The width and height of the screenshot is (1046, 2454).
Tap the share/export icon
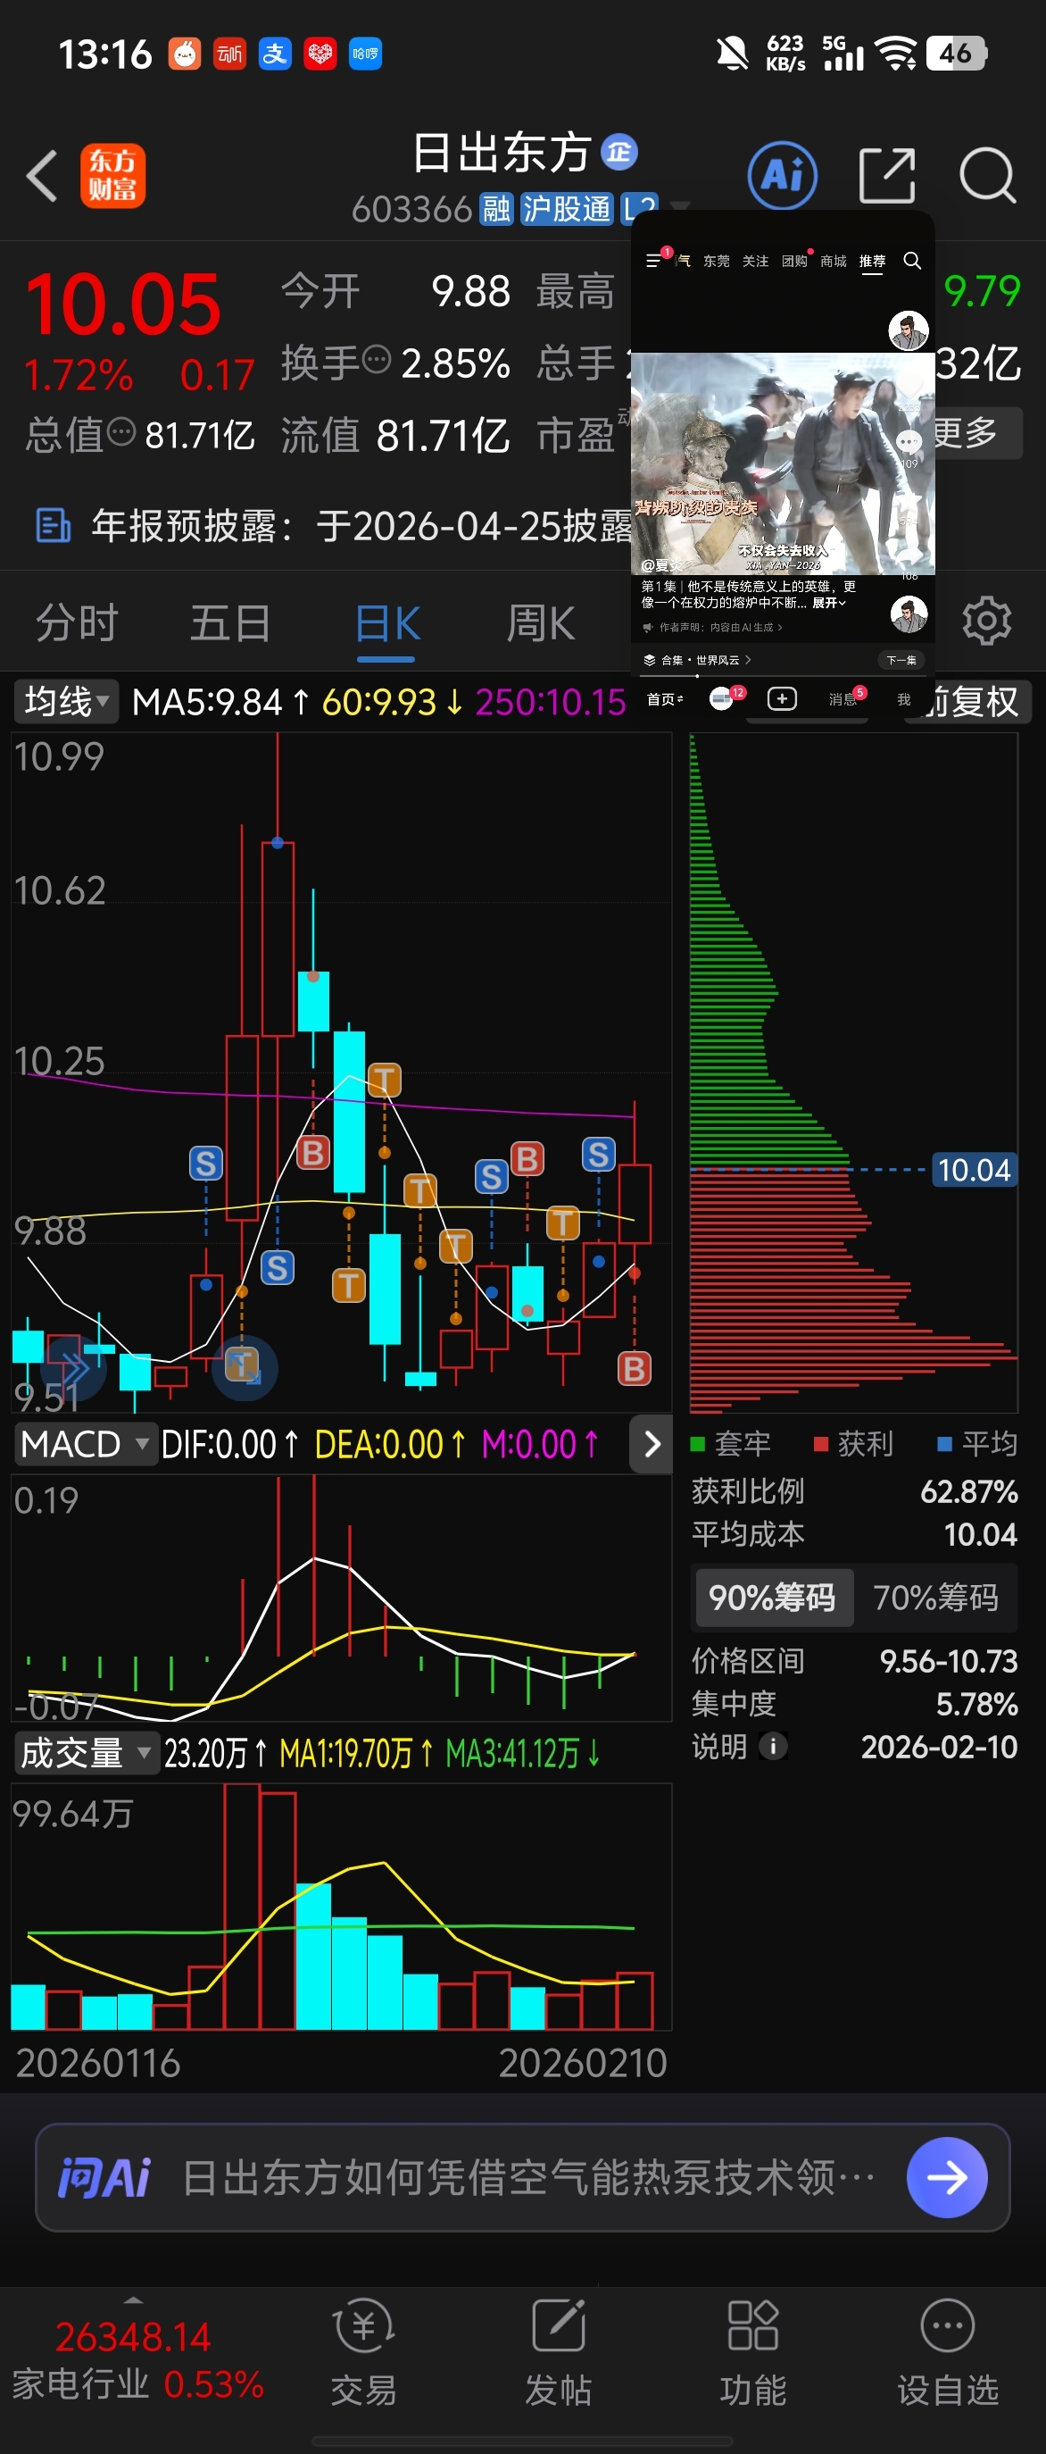click(x=886, y=176)
